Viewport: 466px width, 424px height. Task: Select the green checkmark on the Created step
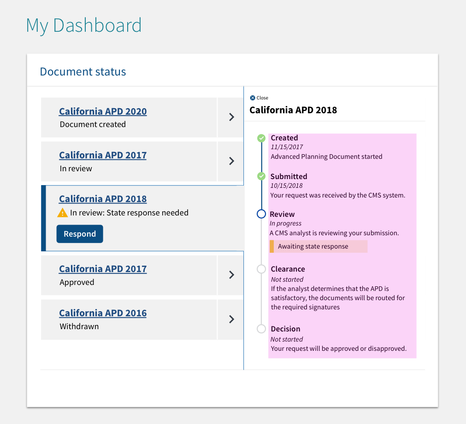261,138
